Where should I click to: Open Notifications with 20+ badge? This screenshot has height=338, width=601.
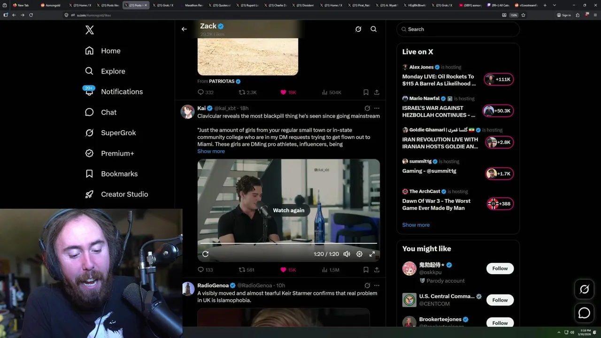pos(114,92)
